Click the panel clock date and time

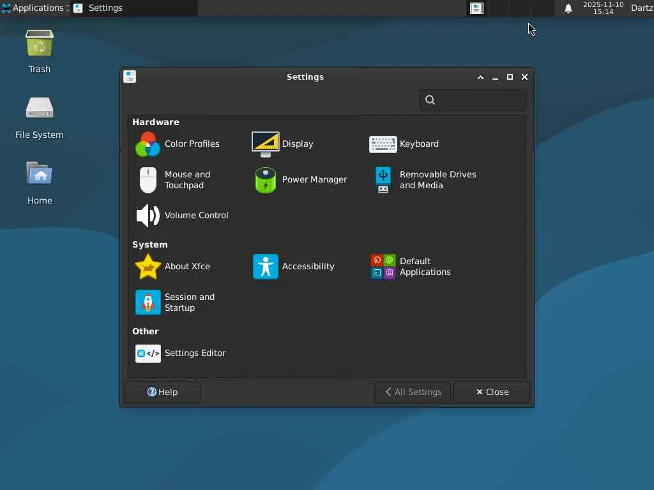[603, 8]
